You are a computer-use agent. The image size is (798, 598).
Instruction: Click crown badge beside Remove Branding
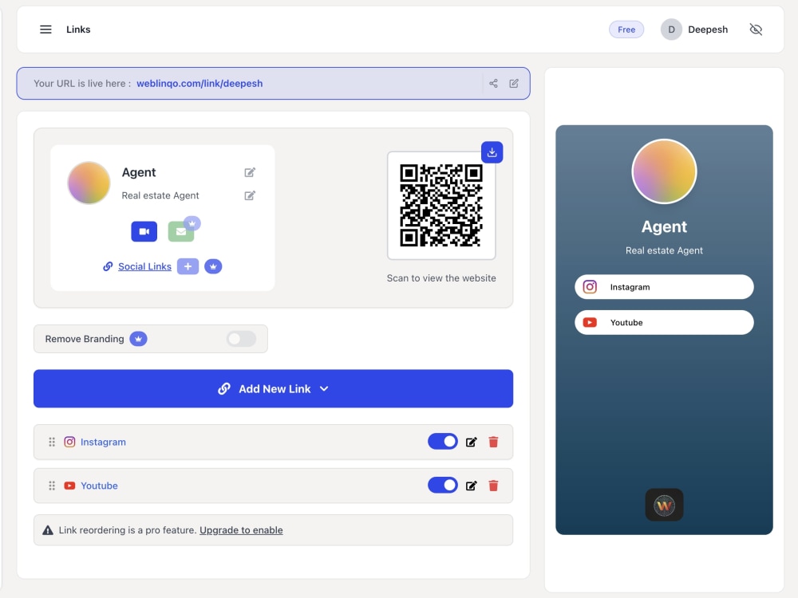[138, 339]
